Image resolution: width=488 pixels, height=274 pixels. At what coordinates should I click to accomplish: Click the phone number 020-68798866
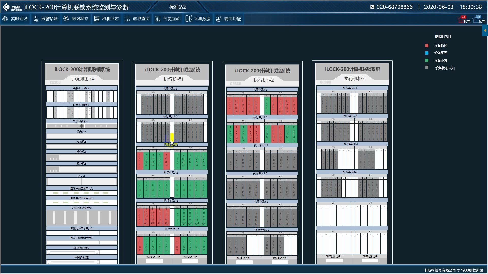(394, 7)
